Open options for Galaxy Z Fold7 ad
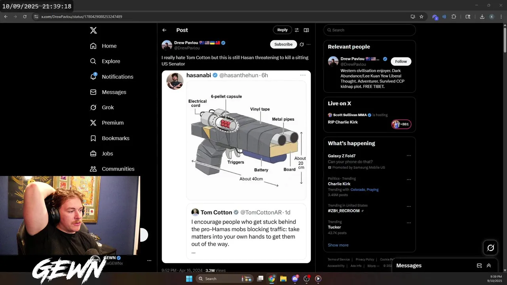This screenshot has height=285, width=507. pyautogui.click(x=409, y=156)
